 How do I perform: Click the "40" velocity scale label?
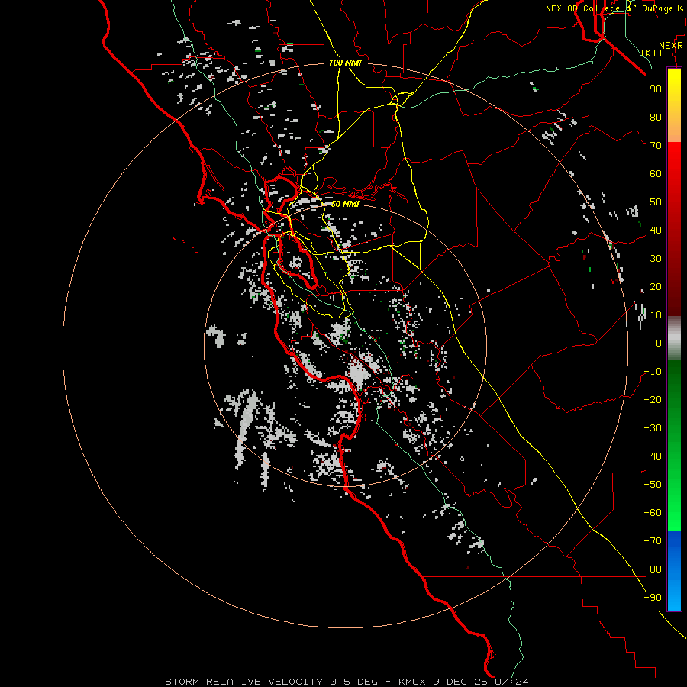(x=656, y=230)
